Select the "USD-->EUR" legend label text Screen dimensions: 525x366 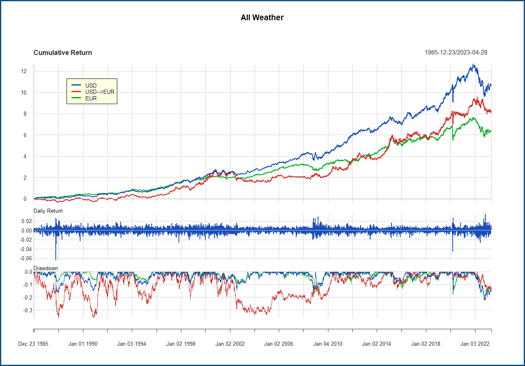click(x=100, y=92)
